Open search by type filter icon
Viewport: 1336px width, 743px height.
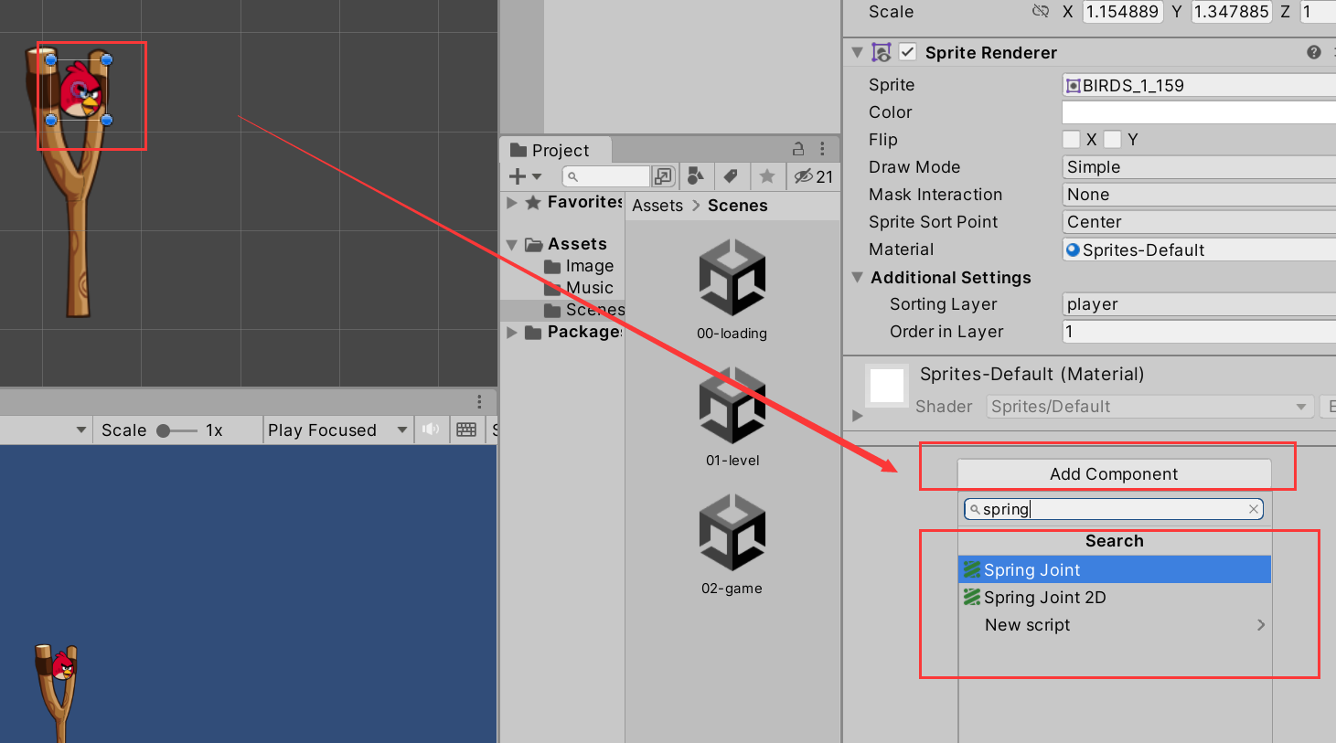tap(695, 175)
